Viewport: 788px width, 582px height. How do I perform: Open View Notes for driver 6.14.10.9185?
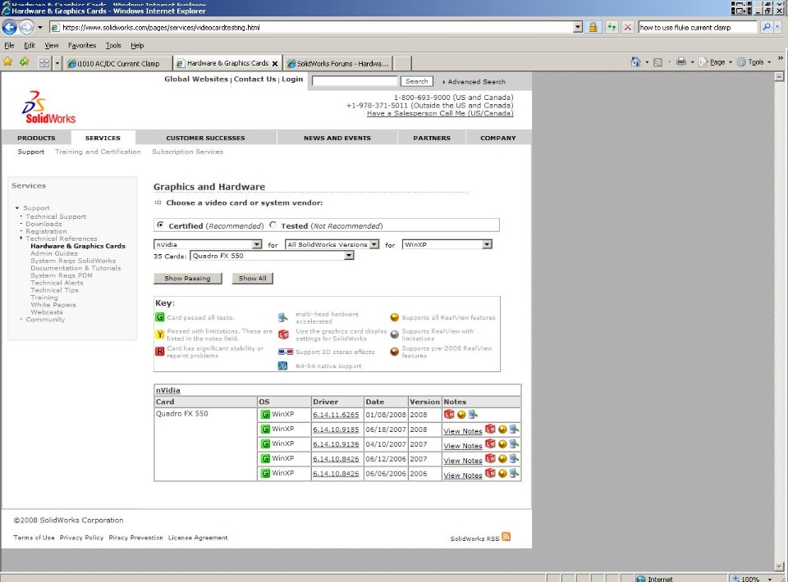click(x=463, y=431)
